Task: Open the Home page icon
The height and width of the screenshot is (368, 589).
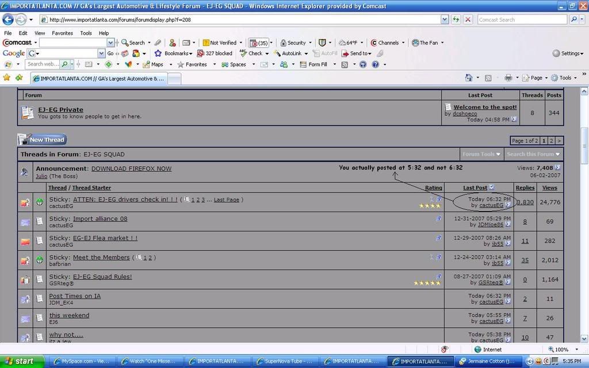Action: (x=469, y=78)
